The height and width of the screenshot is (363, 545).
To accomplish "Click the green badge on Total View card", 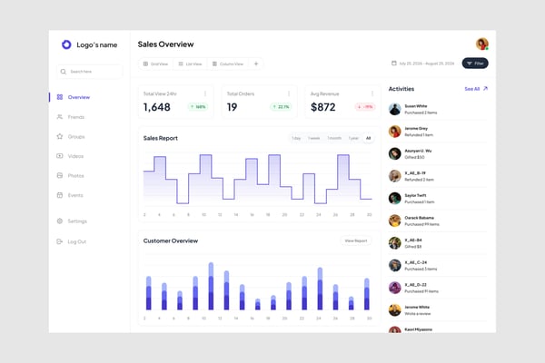I will (198, 107).
